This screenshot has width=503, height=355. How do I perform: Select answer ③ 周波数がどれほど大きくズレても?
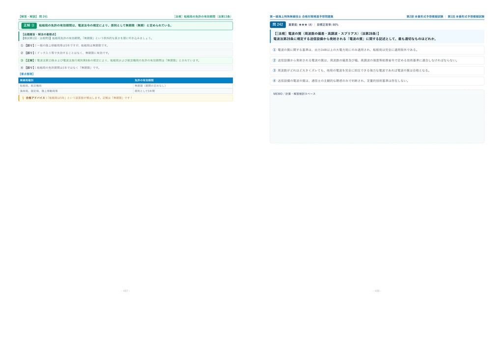[377, 71]
